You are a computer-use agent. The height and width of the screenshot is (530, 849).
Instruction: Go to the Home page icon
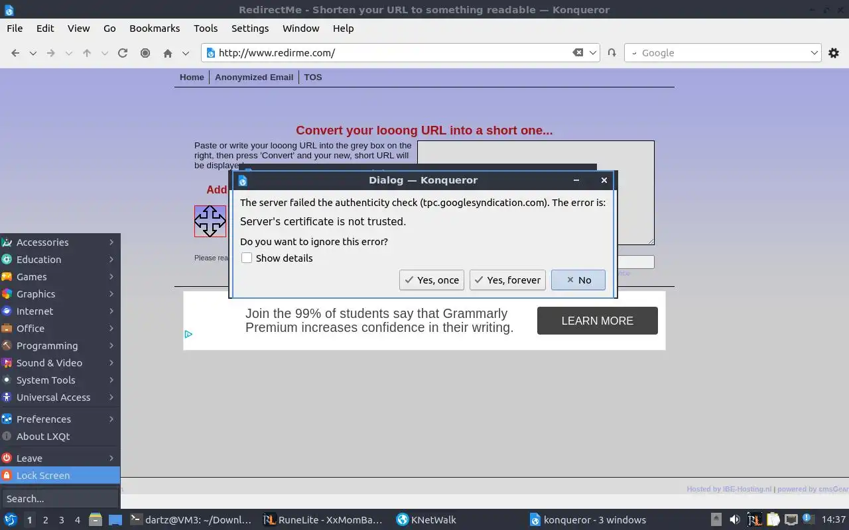168,53
